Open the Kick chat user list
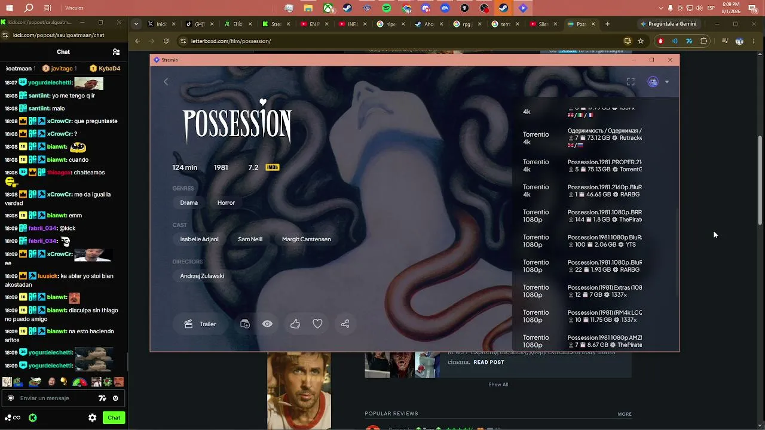The height and width of the screenshot is (430, 765). pos(116,52)
